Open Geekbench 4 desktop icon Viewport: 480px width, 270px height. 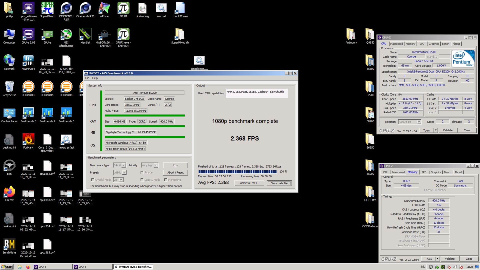47,115
